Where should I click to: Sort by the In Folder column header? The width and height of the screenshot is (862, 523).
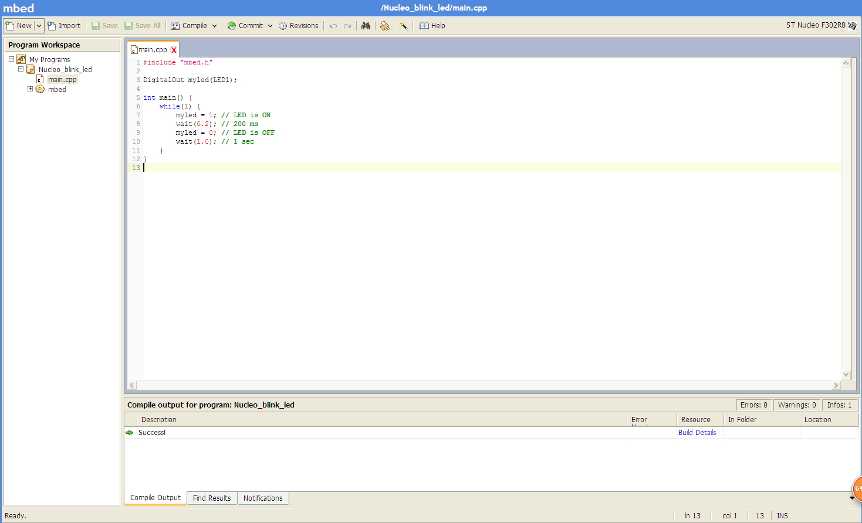point(762,420)
